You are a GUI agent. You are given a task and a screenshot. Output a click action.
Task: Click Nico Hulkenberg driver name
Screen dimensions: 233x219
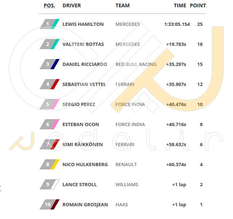(85, 165)
